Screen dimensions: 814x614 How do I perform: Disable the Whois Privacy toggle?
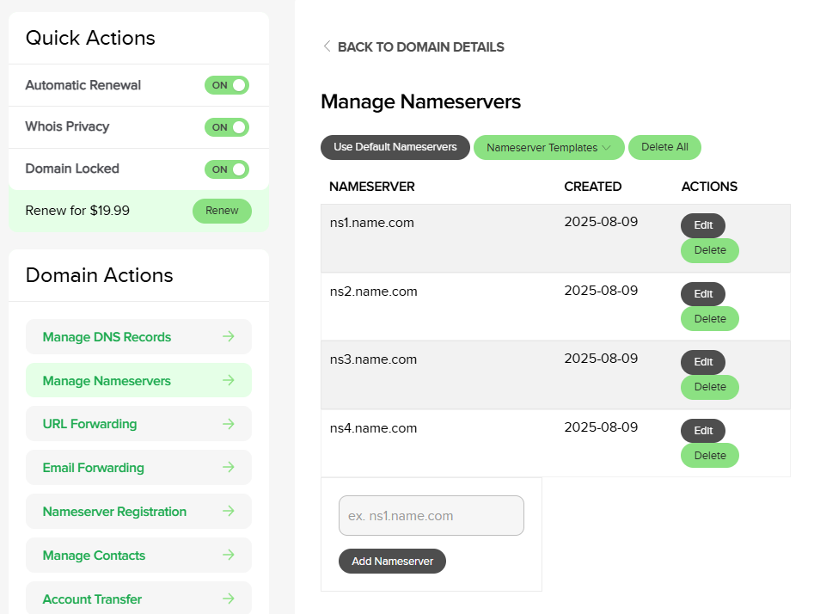pyautogui.click(x=227, y=127)
